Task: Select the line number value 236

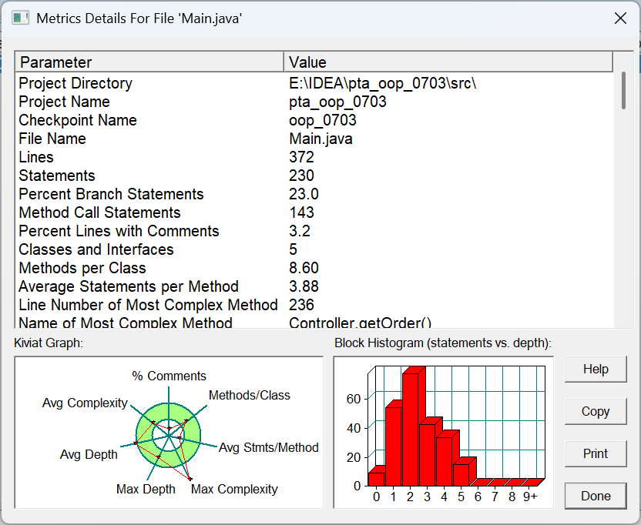Action: pyautogui.click(x=301, y=305)
